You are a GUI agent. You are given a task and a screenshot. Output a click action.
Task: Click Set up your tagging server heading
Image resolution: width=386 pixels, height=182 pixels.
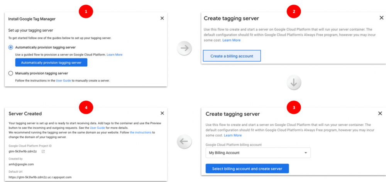pyautogui.click(x=31, y=30)
